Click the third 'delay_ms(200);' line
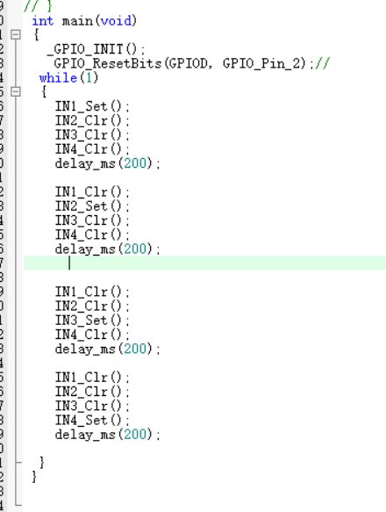Screen dimensions: 386x512 pyautogui.click(x=108, y=349)
